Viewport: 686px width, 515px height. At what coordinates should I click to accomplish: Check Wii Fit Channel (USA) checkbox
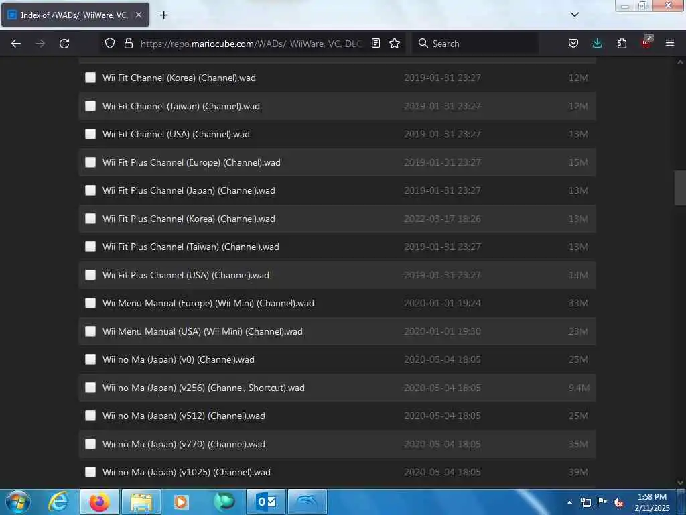point(90,134)
